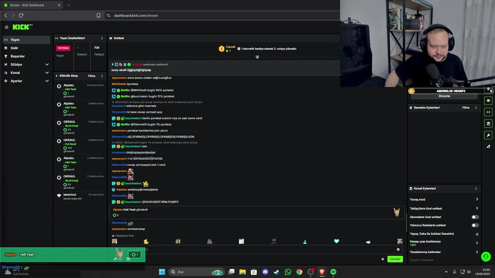The width and height of the screenshot is (495, 278).
Task: Click the browser back arrow
Action: (6, 15)
